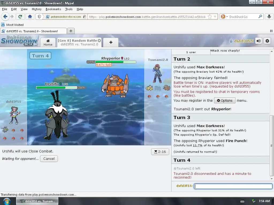
Task: Close the Random Battle room tab
Action: click(x=99, y=41)
